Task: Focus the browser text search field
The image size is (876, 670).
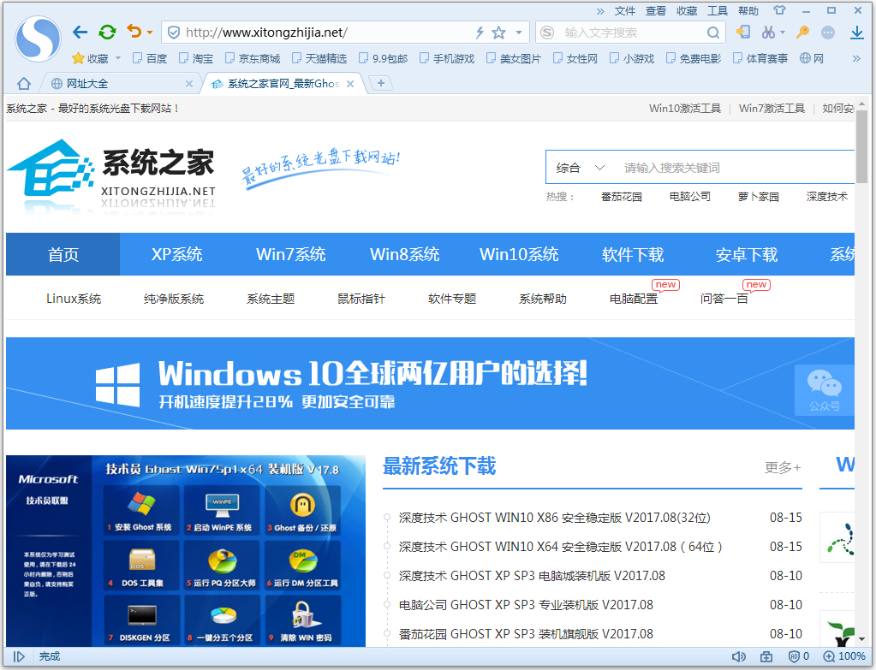Action: [x=631, y=33]
